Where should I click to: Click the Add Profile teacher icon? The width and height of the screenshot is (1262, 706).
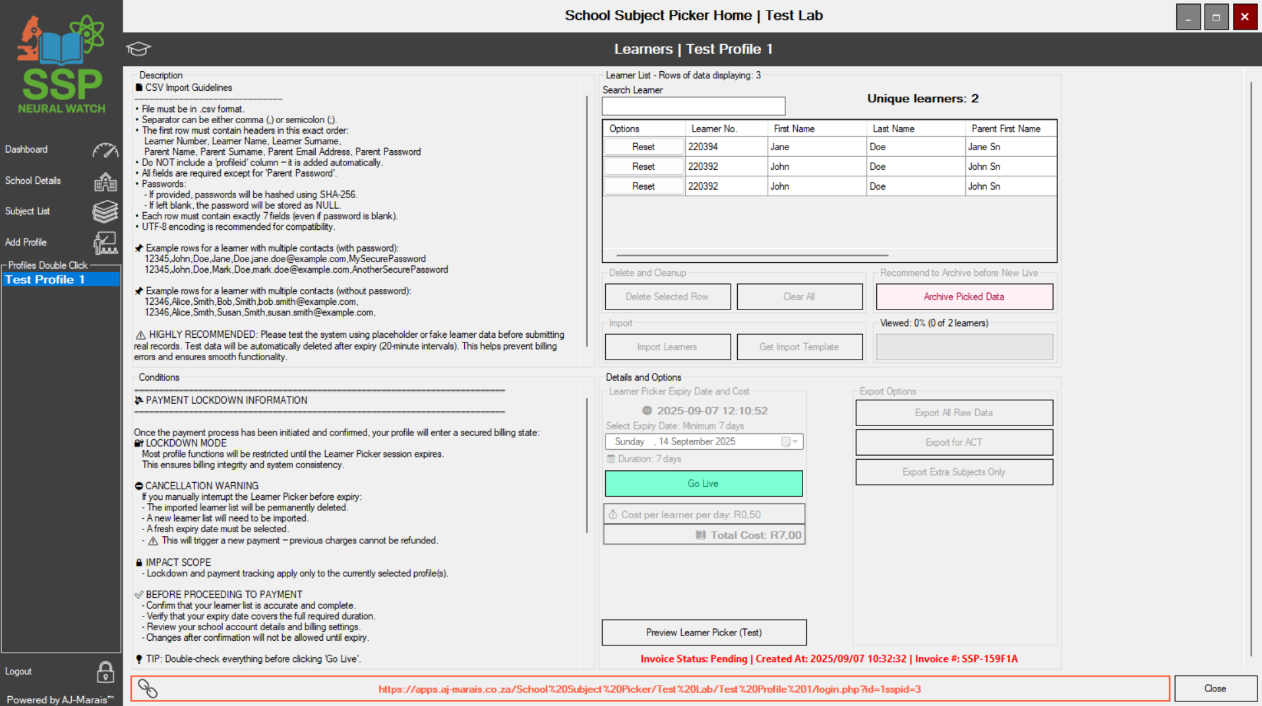pyautogui.click(x=105, y=242)
